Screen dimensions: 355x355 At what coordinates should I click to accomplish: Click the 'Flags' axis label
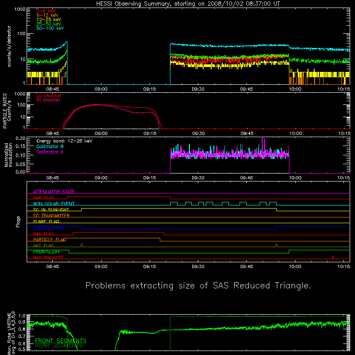(x=18, y=221)
